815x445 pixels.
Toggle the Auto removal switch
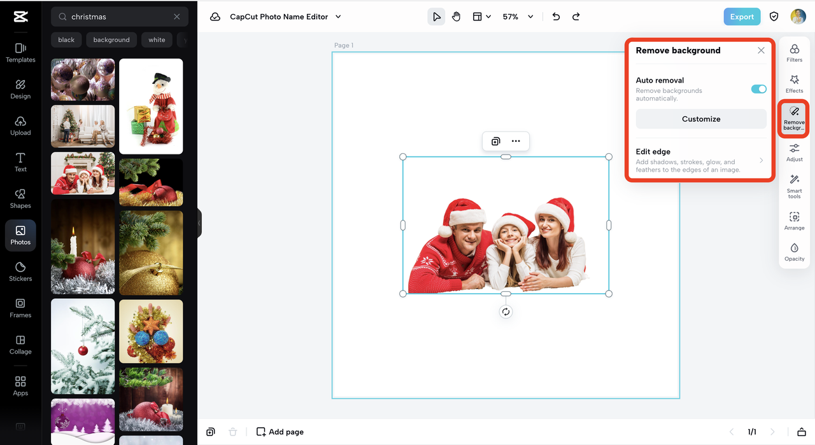(759, 89)
